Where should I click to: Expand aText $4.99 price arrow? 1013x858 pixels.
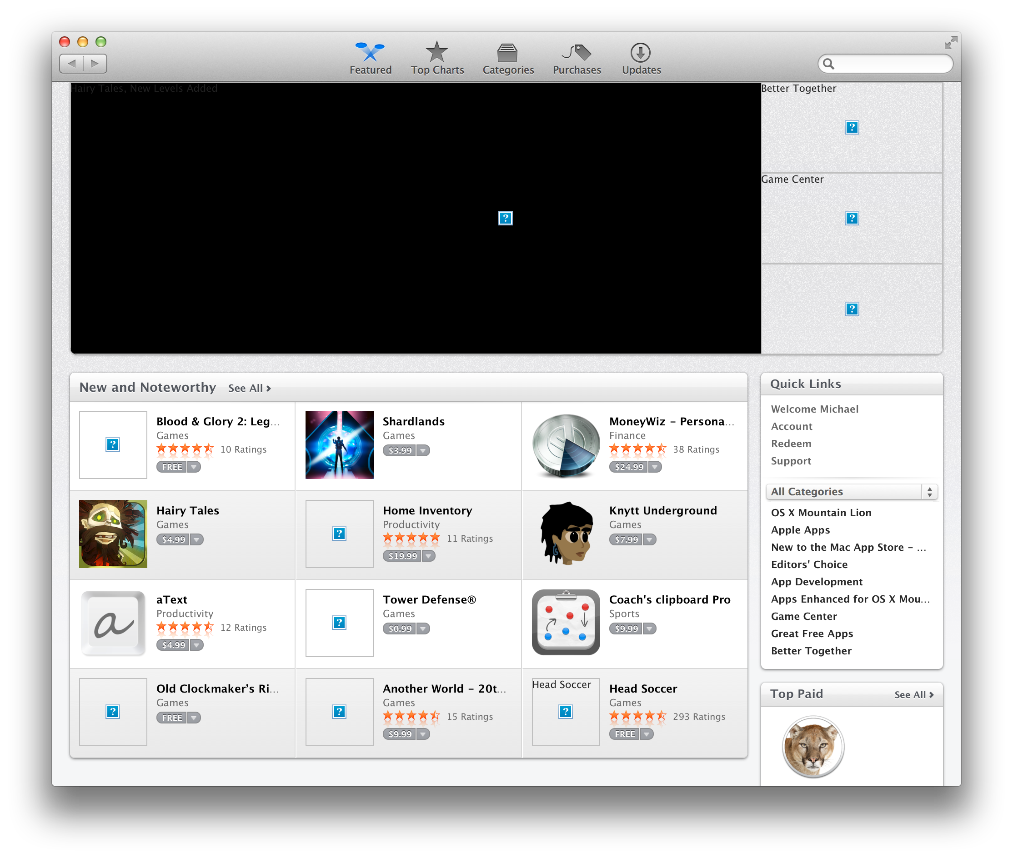pyautogui.click(x=196, y=645)
